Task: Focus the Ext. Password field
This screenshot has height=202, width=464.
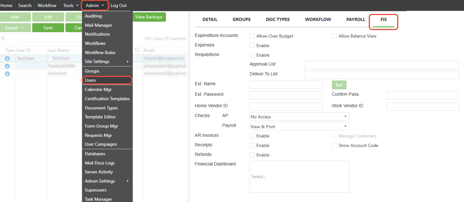Action: pos(286,95)
